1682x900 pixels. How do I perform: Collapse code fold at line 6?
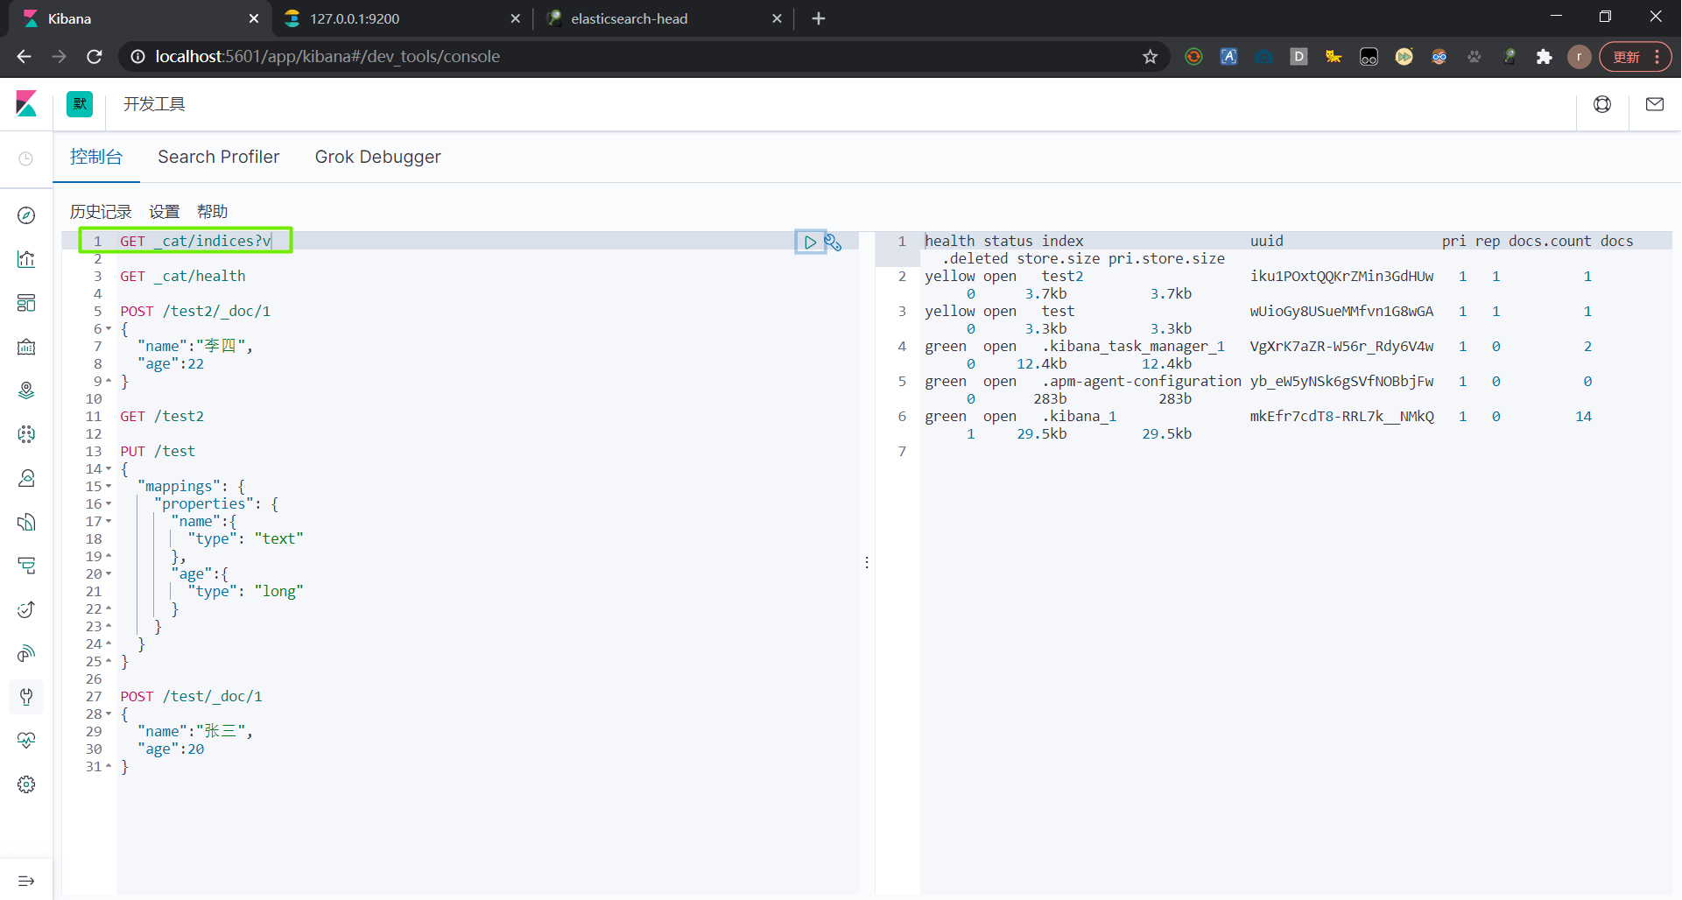(109, 329)
